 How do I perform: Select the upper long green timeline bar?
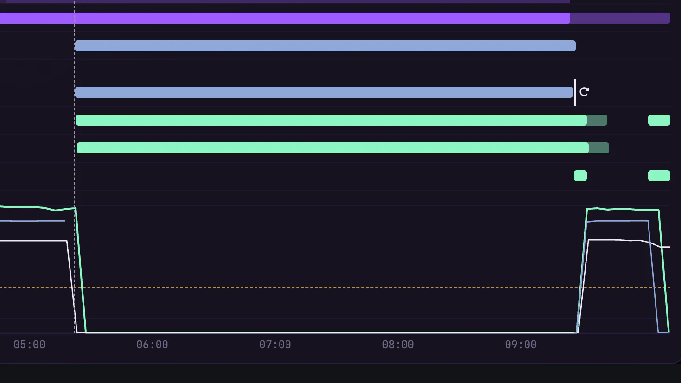point(331,120)
